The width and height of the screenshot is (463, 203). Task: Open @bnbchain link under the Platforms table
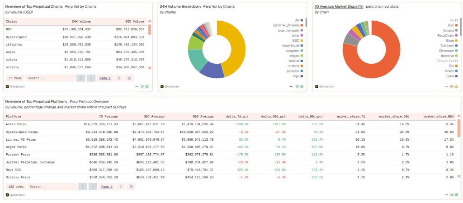17,195
